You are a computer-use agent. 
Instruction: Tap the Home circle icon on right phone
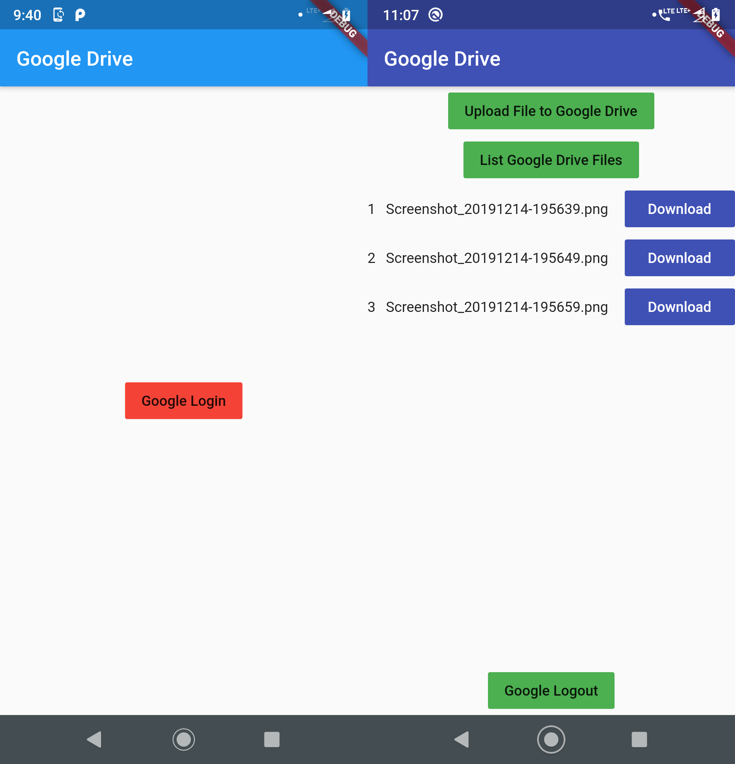click(x=551, y=740)
